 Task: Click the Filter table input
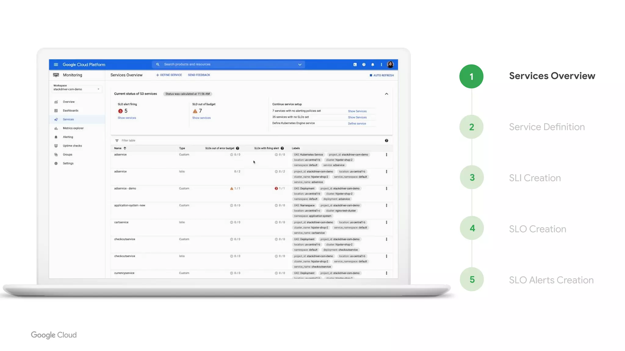point(128,140)
